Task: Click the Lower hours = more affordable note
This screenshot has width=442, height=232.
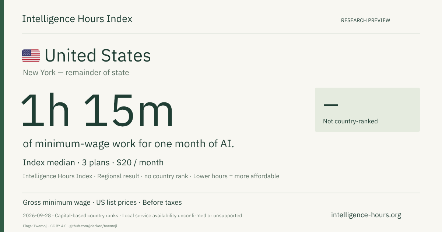Action: (x=236, y=176)
